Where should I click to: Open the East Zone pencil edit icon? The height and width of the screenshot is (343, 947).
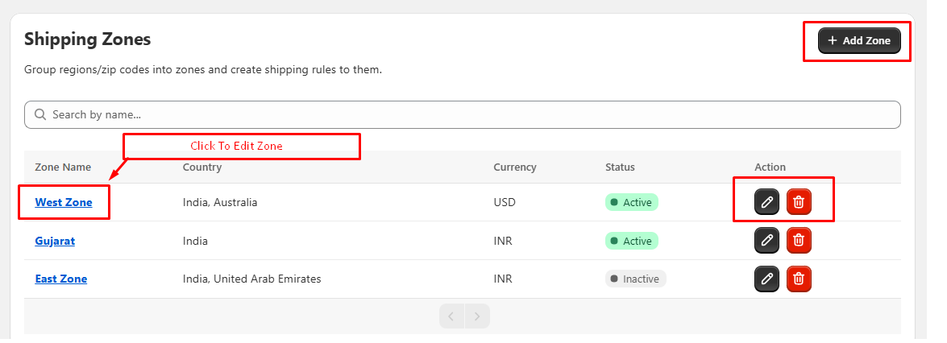766,279
